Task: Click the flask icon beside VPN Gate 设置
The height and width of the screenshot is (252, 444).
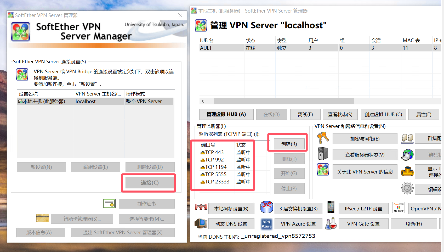Action: [x=331, y=223]
